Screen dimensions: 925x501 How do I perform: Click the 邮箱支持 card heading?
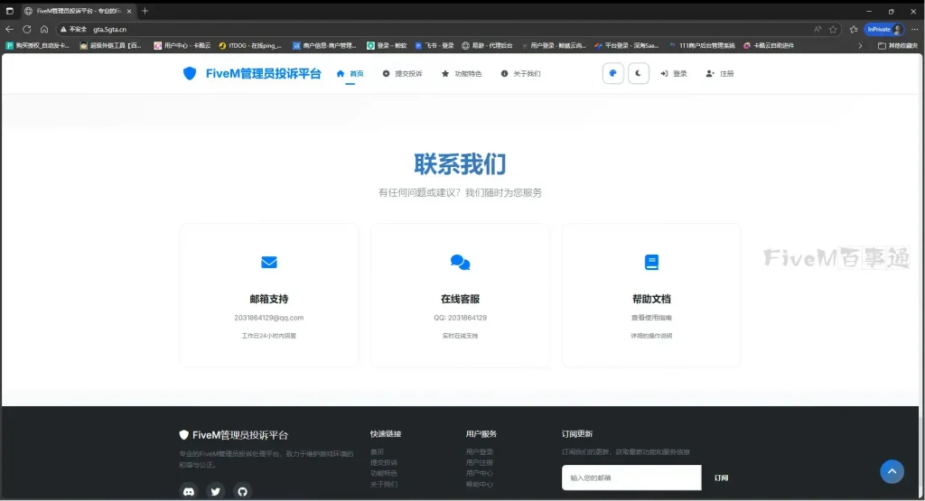tap(269, 299)
